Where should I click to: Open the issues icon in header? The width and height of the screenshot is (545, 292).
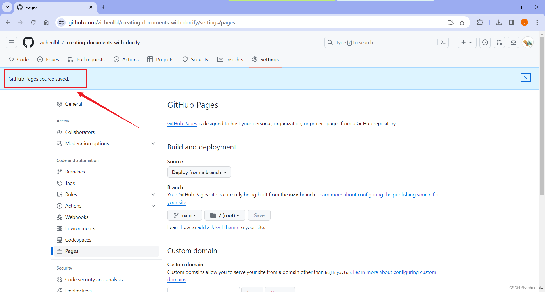[485, 42]
